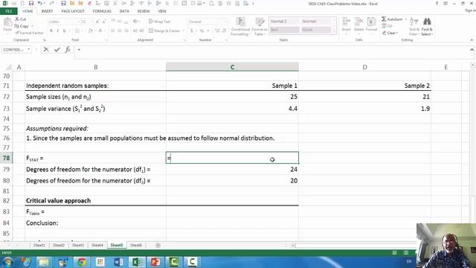This screenshot has height=268, width=476.
Task: Click the Redo arrow icon
Action: [51, 3]
